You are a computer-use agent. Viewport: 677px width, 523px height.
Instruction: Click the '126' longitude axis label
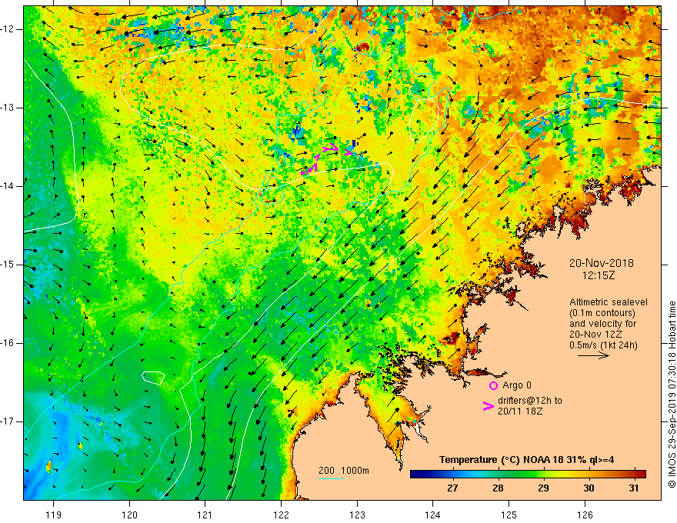[585, 515]
